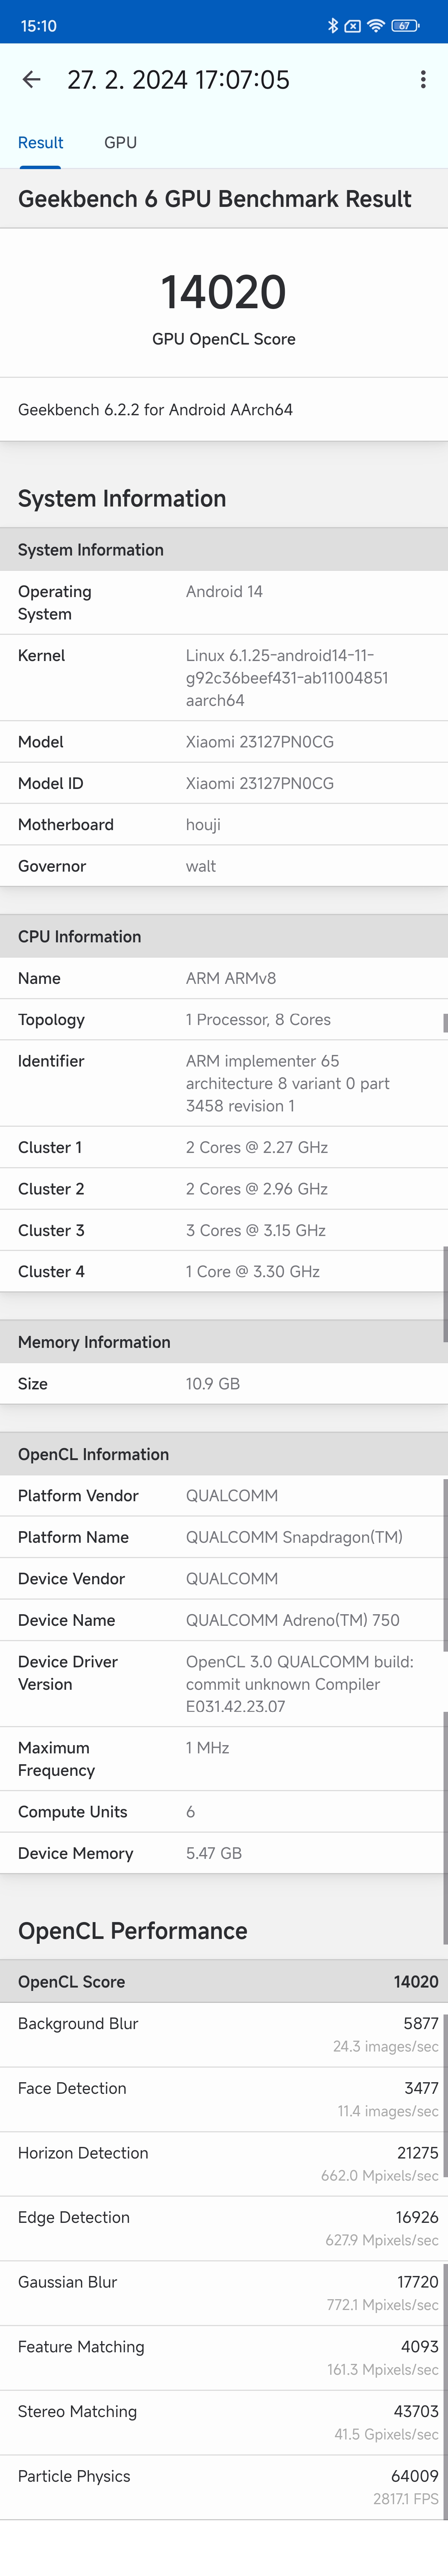
Task: Tap the Motherboard houji row
Action: pos(224,825)
